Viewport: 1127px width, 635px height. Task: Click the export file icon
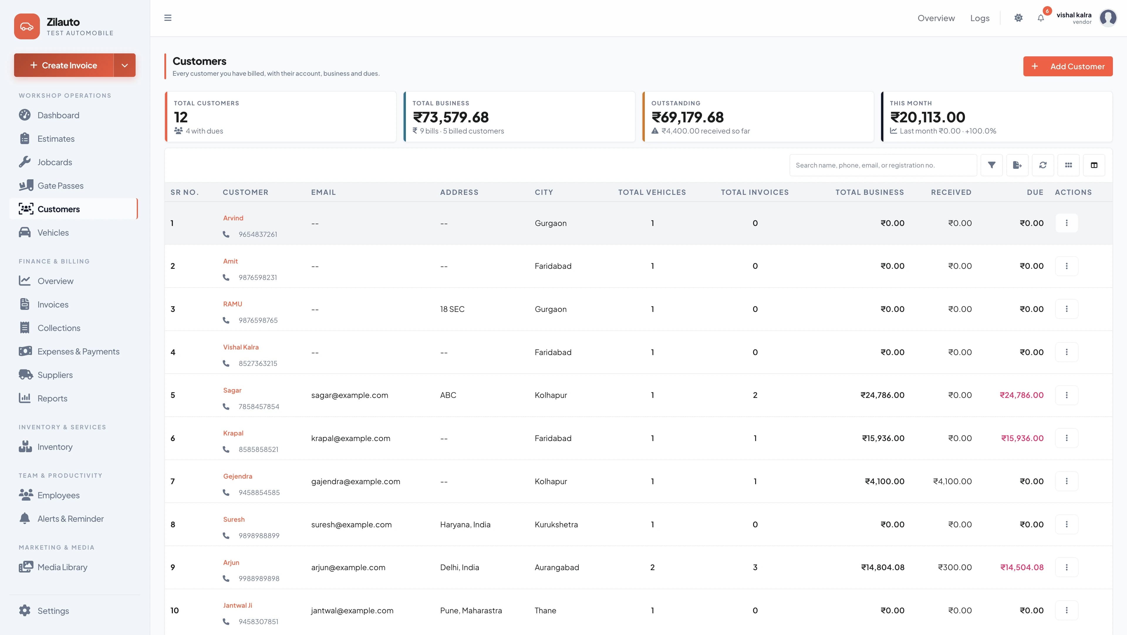1017,165
